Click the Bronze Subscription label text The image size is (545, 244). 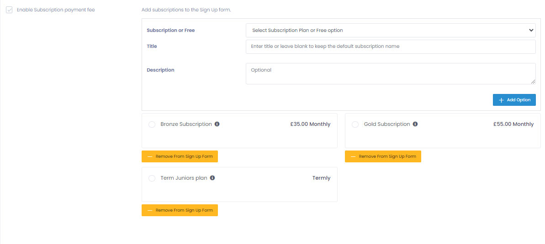coord(186,124)
